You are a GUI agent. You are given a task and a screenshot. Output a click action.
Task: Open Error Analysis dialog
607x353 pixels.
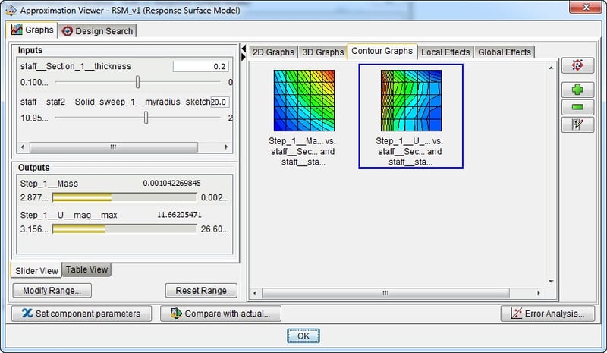click(547, 314)
